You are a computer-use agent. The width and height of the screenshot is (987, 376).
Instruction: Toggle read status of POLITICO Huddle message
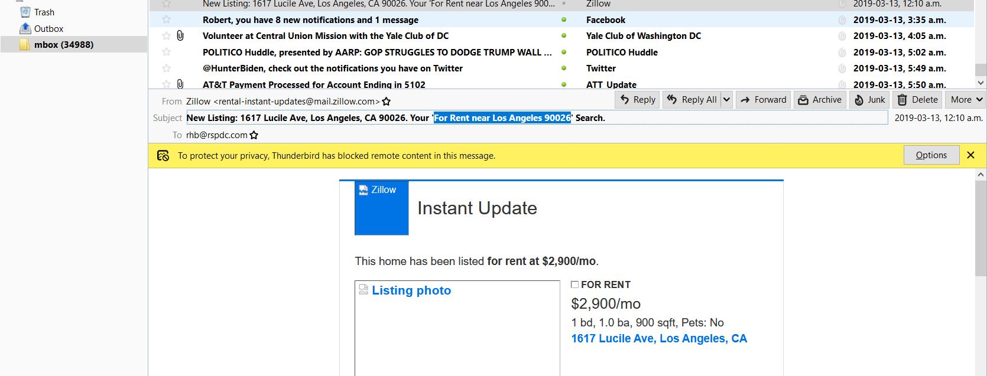tap(564, 53)
